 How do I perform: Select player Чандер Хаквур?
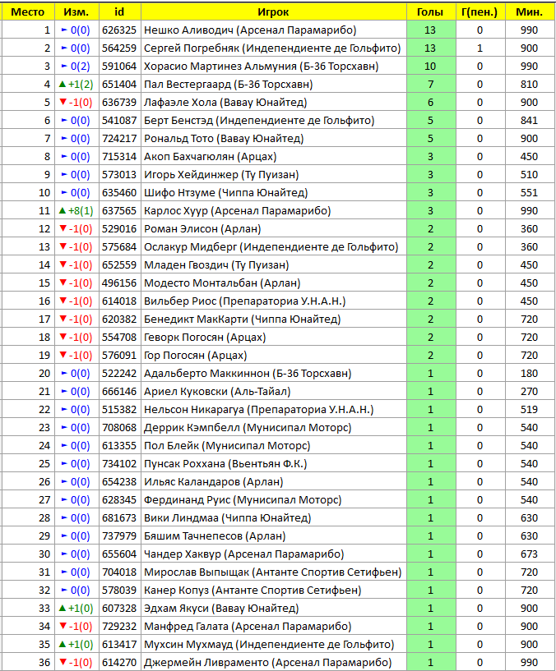(x=183, y=554)
